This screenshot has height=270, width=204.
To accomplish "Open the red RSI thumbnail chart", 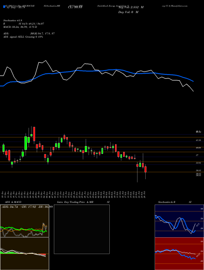I will tap(179, 254).
